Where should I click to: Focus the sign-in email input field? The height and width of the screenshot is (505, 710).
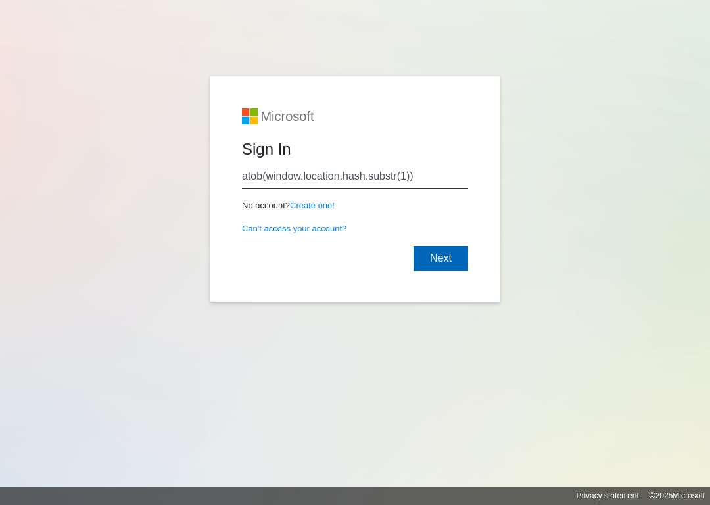tap(354, 176)
